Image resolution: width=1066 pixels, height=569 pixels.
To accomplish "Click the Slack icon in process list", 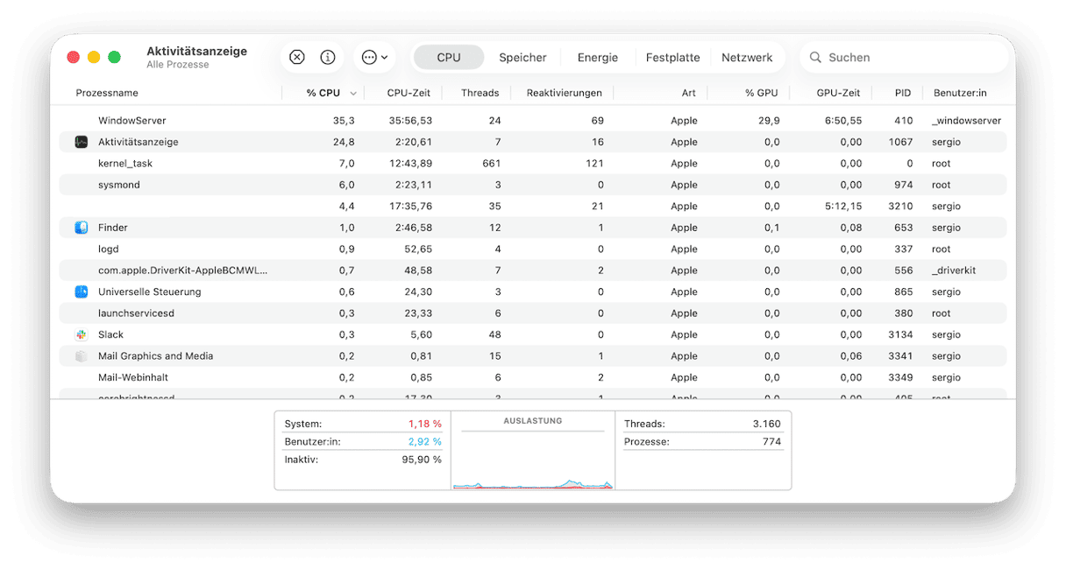I will click(82, 334).
